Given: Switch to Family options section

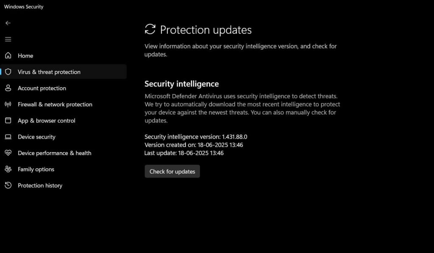Looking at the screenshot, I should pyautogui.click(x=36, y=169).
